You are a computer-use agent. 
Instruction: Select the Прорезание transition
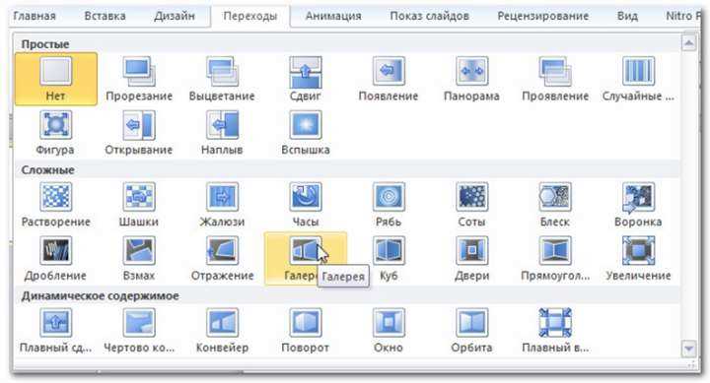[x=139, y=79]
